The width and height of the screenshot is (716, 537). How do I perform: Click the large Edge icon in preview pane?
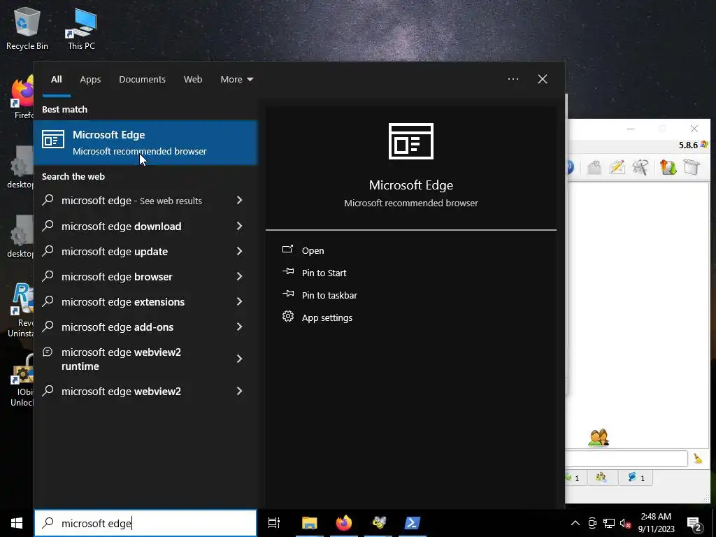(x=411, y=141)
